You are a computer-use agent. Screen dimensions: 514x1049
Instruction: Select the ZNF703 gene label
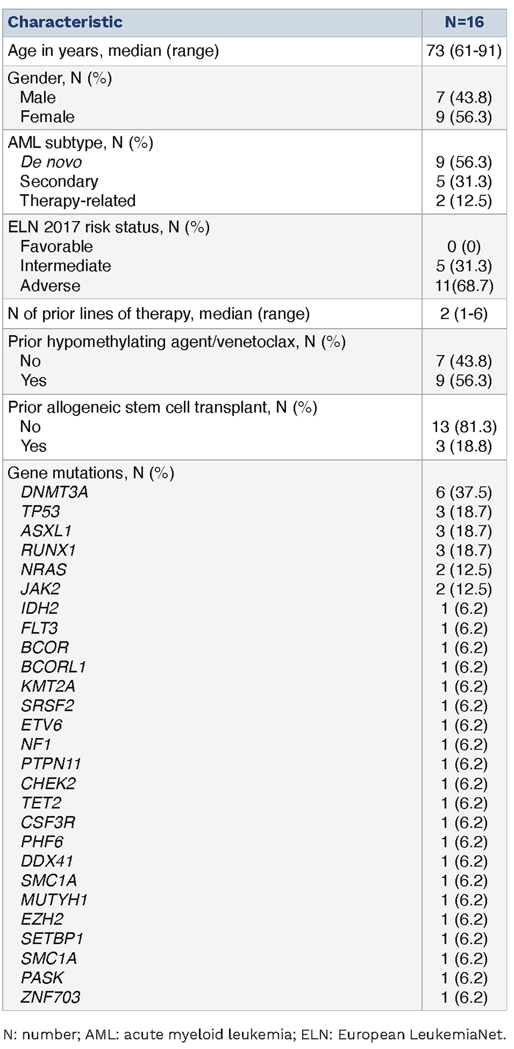tap(51, 997)
